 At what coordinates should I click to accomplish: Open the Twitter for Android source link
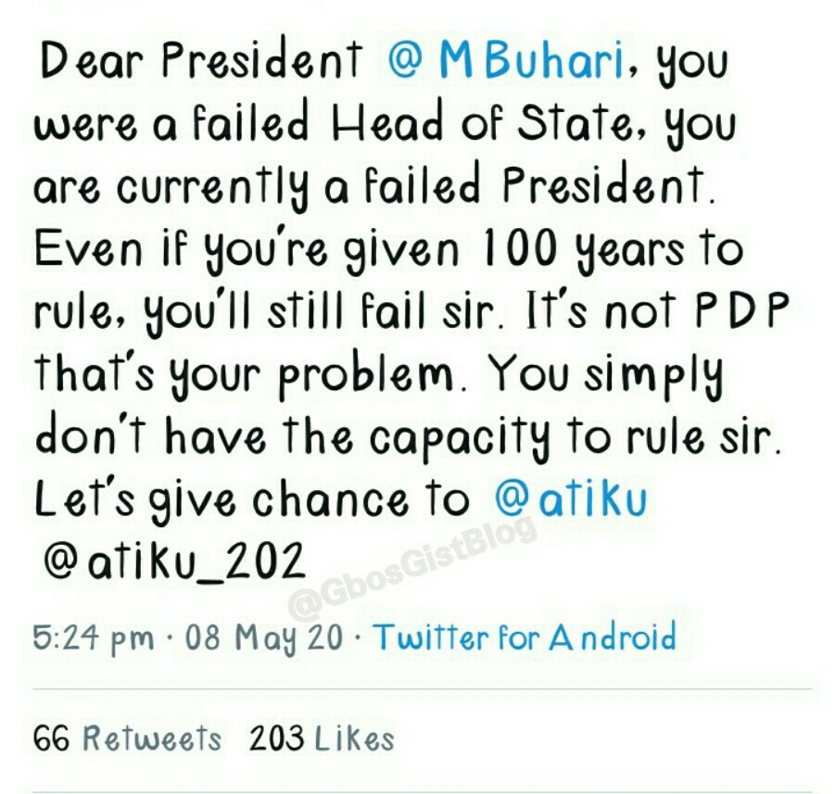coord(524,638)
